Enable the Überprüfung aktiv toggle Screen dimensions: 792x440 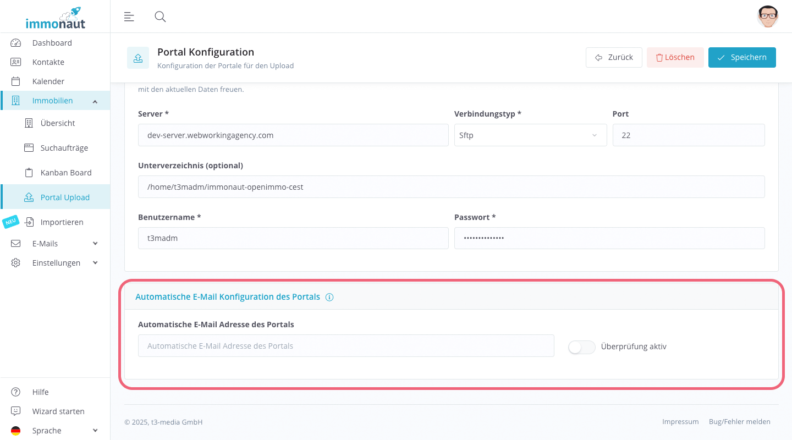coord(582,347)
